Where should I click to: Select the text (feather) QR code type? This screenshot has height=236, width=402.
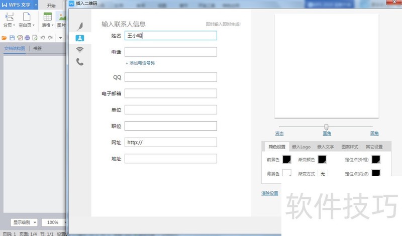(80, 26)
